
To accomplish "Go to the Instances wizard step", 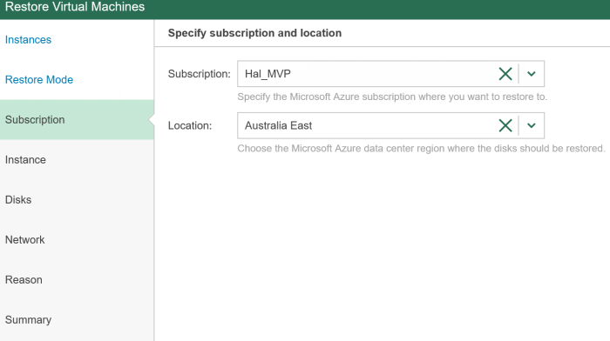I will (28, 40).
